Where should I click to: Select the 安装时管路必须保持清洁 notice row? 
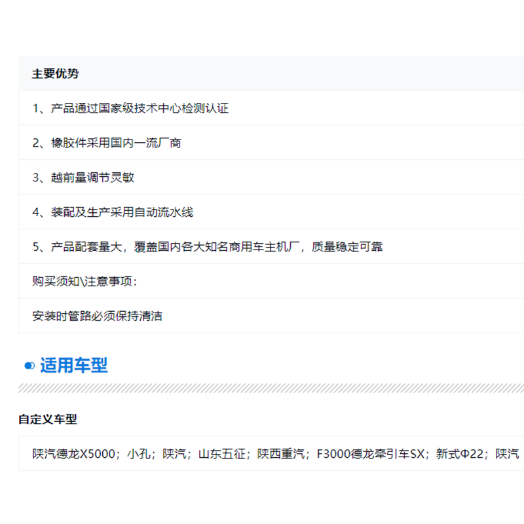pyautogui.click(x=98, y=316)
